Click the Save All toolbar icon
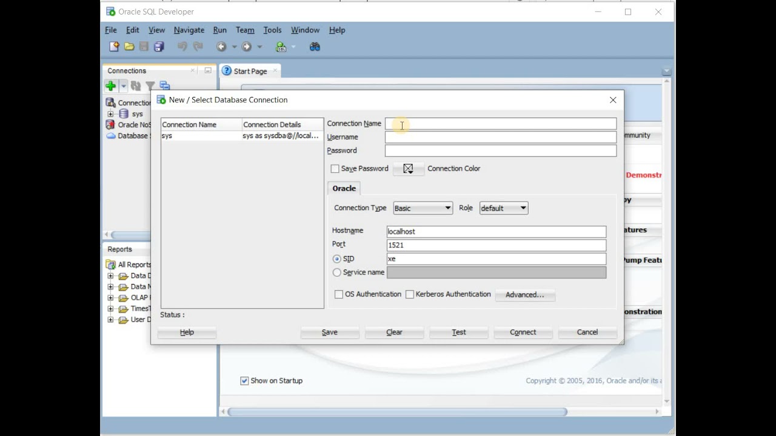This screenshot has height=436, width=776. (159, 47)
